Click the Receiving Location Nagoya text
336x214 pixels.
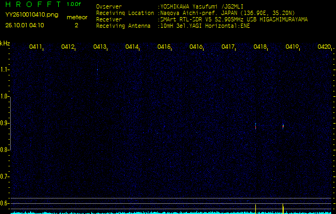coord(227,13)
